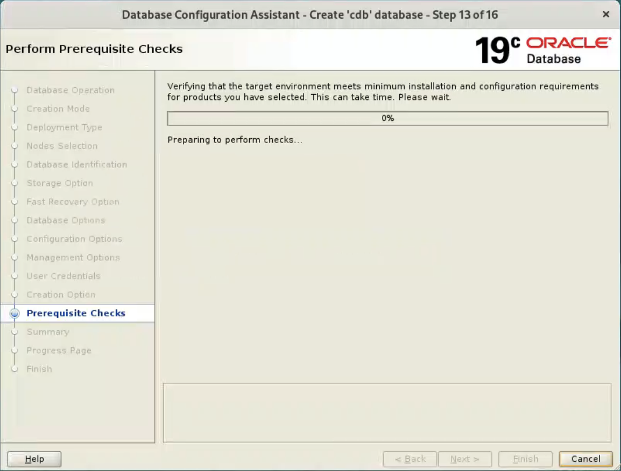Select the Creation Option step
621x471 pixels.
61,295
